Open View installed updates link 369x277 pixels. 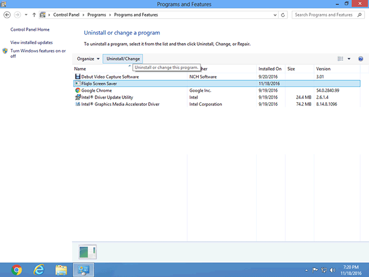click(x=31, y=42)
